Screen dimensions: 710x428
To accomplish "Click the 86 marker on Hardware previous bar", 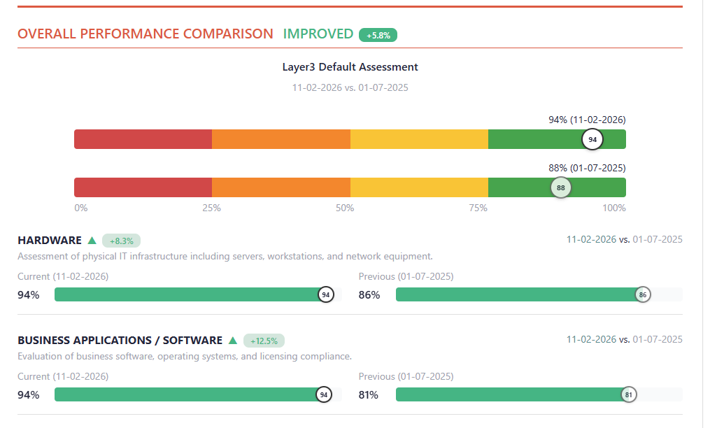I will [x=642, y=294].
